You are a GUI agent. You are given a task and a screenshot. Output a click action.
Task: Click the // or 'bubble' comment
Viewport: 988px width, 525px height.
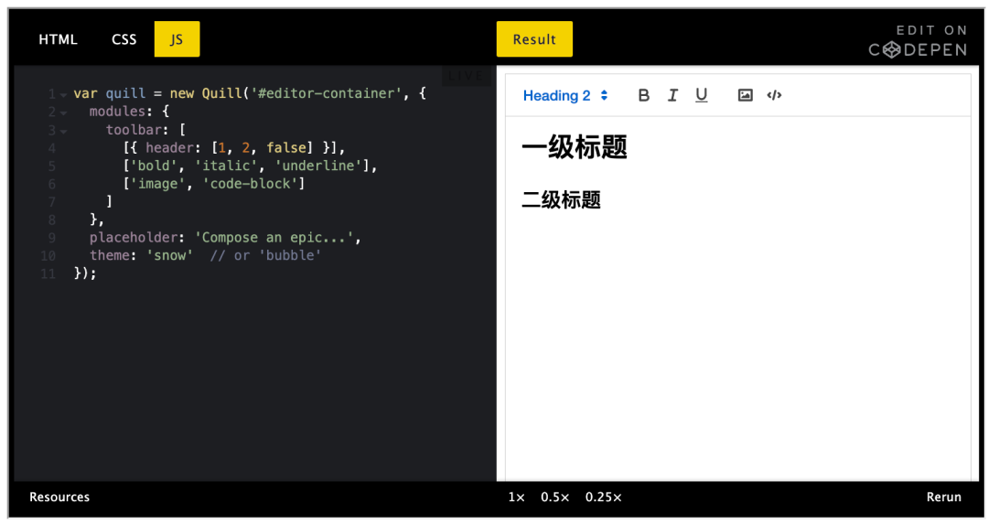tap(265, 255)
